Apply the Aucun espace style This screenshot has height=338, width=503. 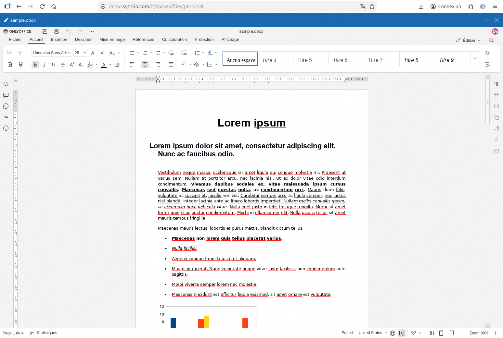(240, 59)
